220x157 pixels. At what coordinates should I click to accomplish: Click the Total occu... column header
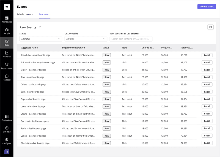187,48
